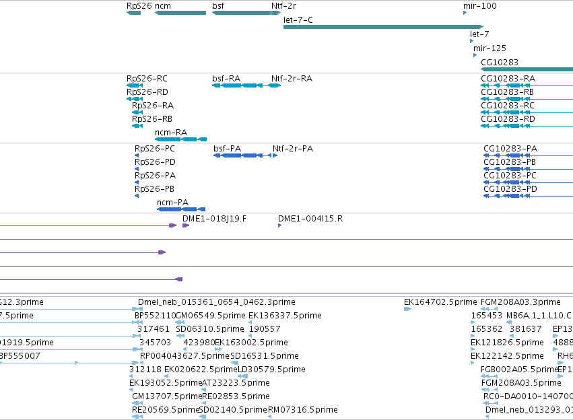Select the GM13707.5prime EST label

coord(167,396)
